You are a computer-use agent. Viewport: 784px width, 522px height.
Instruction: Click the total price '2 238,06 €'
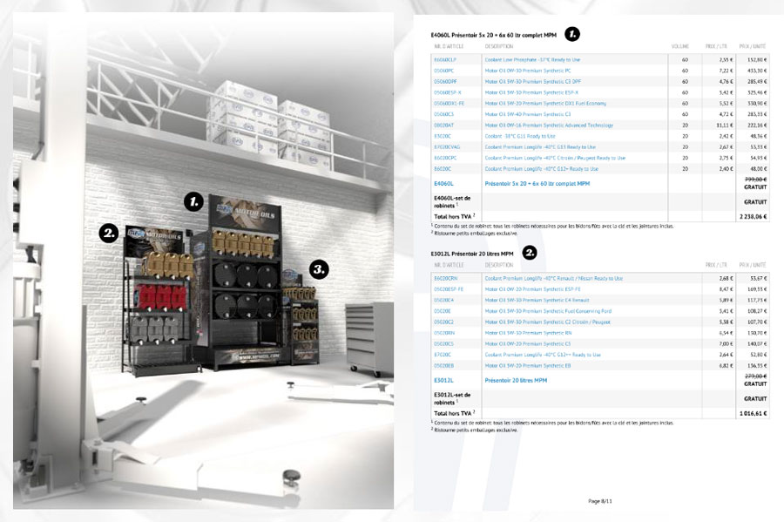pos(753,216)
